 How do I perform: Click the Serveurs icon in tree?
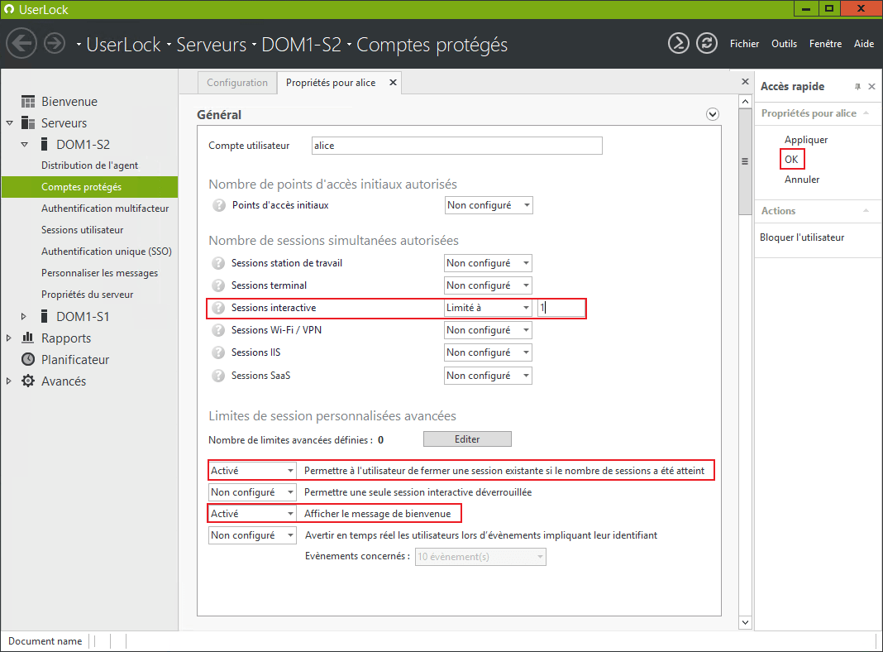click(x=28, y=122)
